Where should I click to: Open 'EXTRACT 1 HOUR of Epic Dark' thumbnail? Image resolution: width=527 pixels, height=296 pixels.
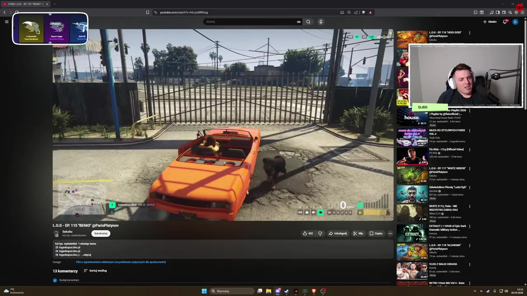click(x=412, y=233)
